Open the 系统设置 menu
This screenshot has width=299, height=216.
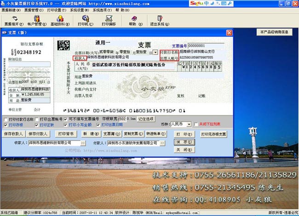pyautogui.click(x=79, y=10)
